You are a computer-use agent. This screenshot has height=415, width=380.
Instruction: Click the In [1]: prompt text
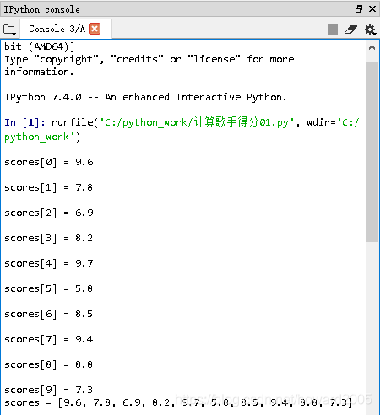point(24,122)
